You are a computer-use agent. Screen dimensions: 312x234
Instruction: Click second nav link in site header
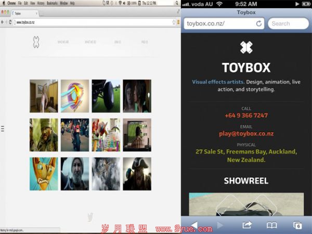coord(90,42)
